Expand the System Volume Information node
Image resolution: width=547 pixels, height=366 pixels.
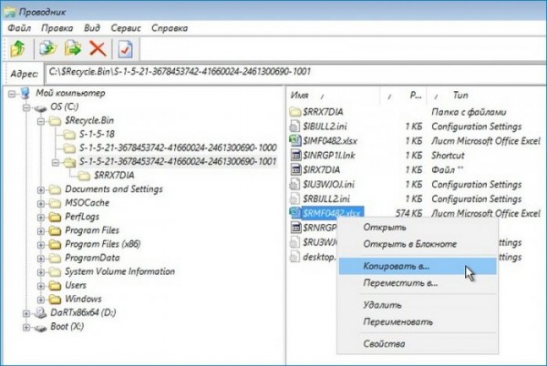pyautogui.click(x=41, y=272)
